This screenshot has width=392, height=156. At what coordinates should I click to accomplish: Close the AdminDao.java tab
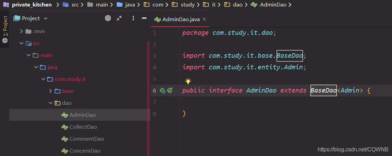tap(204, 19)
